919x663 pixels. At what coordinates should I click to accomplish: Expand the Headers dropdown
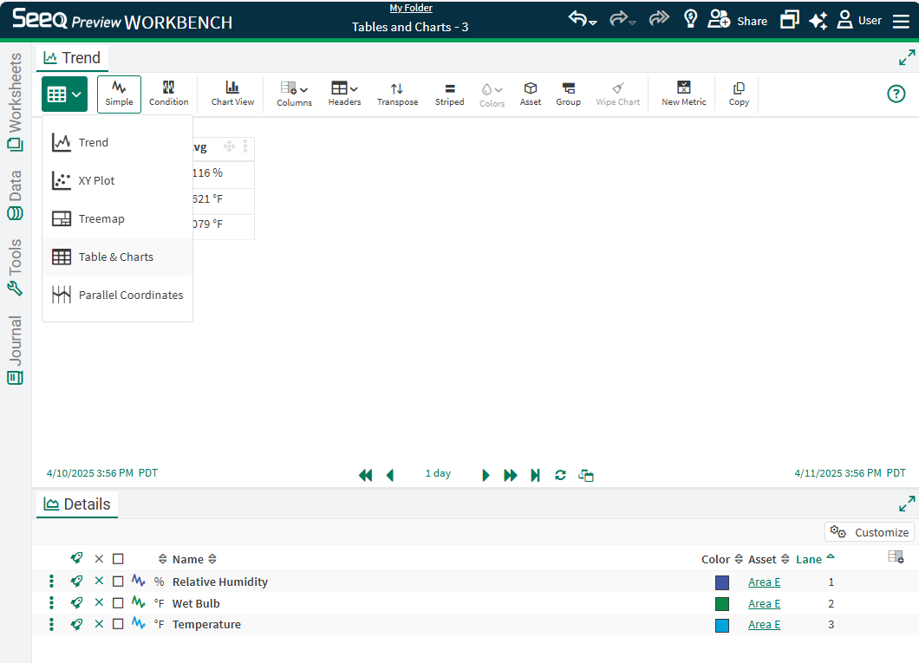pos(344,94)
